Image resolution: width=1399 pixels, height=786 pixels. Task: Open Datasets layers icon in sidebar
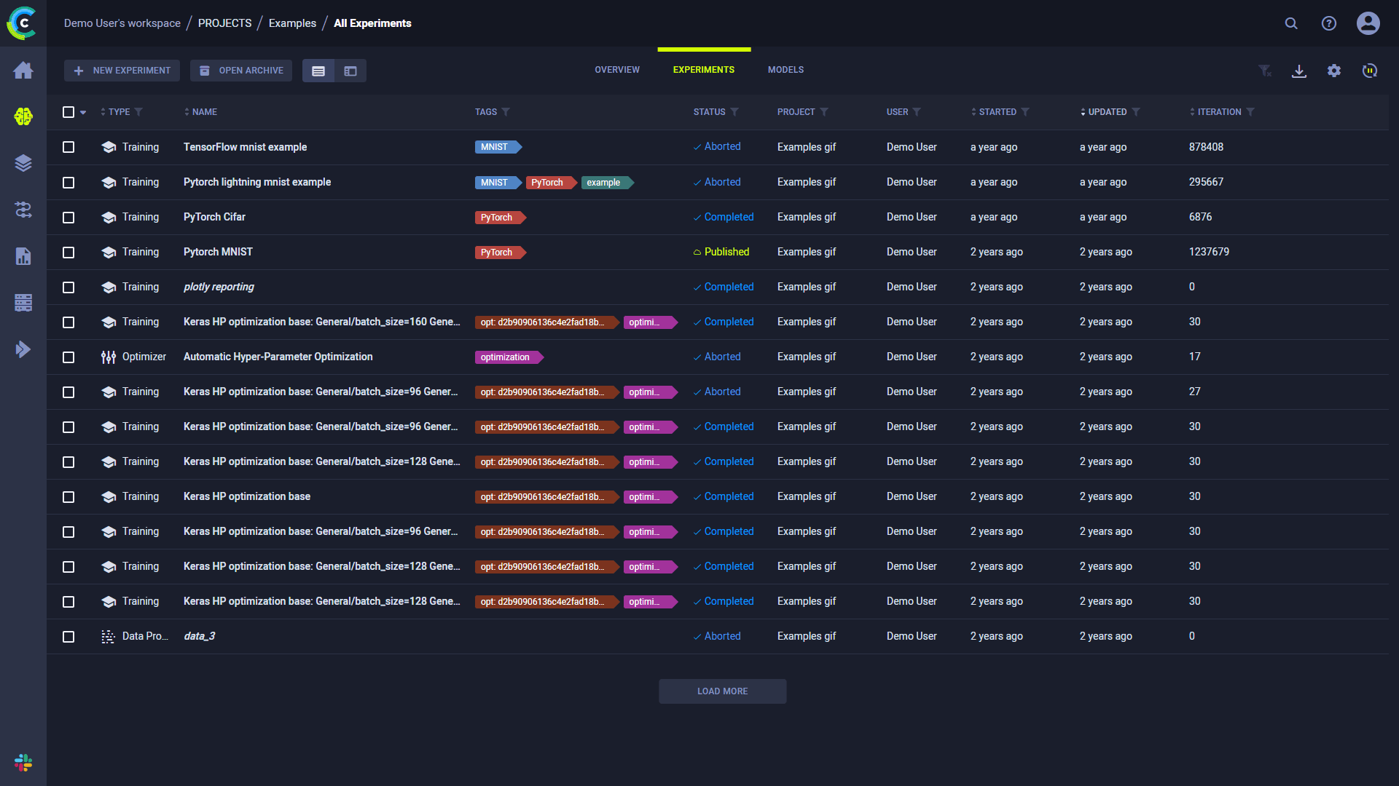[x=23, y=163]
